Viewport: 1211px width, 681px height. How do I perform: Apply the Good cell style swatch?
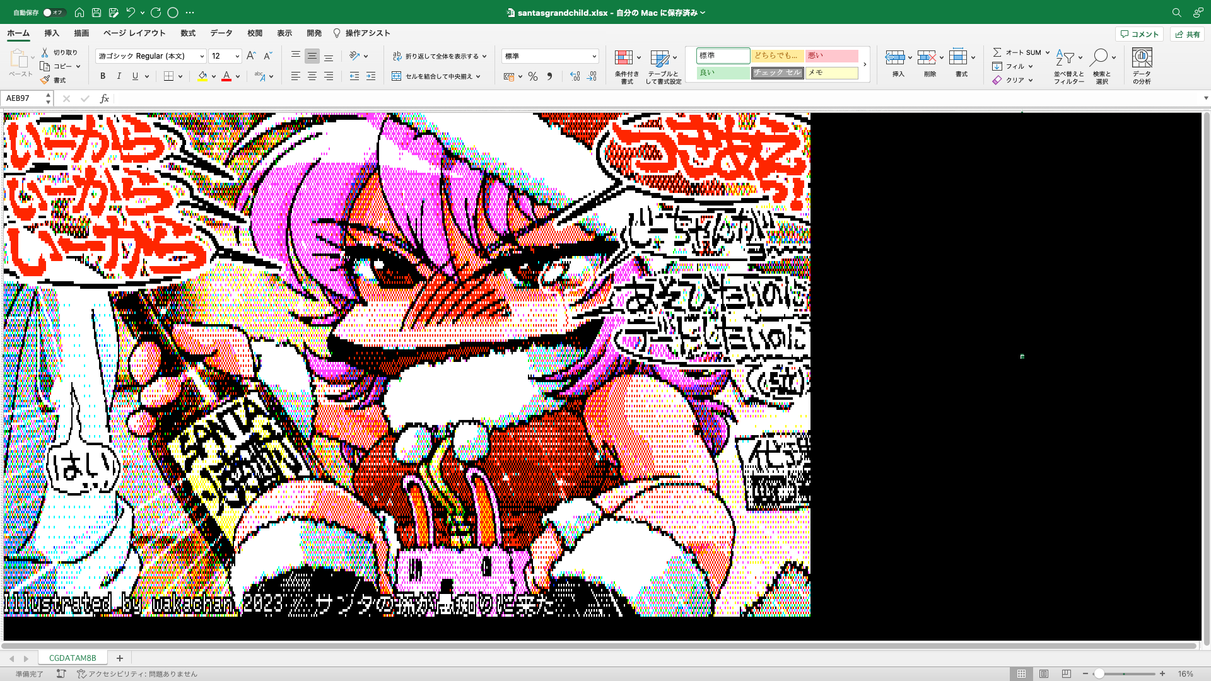point(723,73)
